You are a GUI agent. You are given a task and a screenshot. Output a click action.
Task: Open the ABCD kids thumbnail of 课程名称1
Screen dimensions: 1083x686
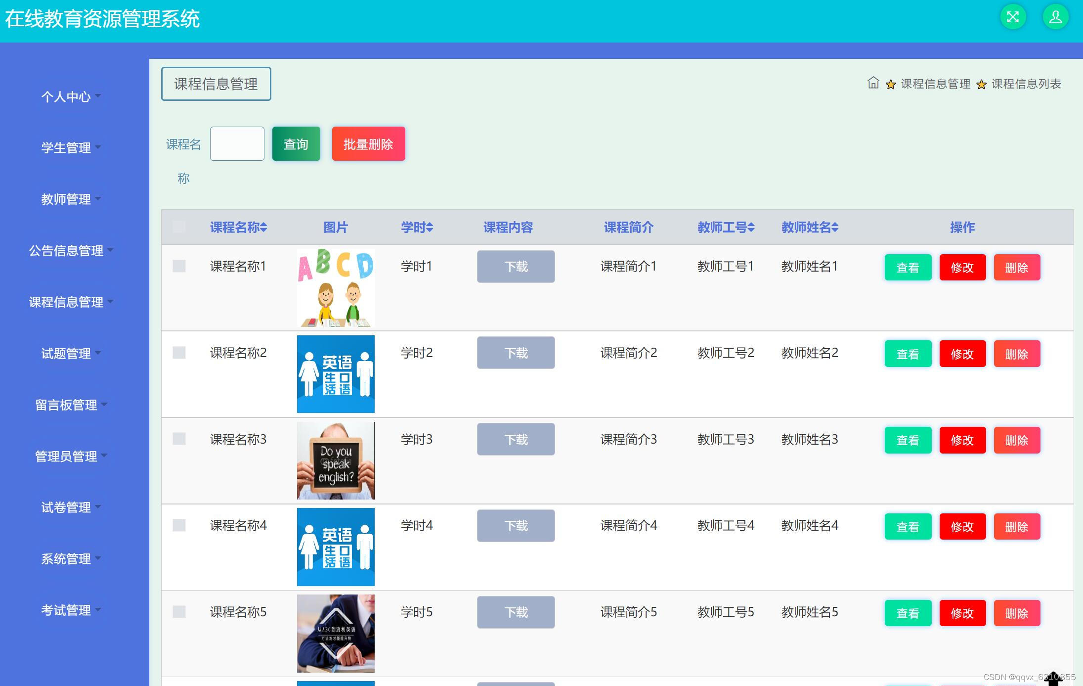tap(336, 288)
